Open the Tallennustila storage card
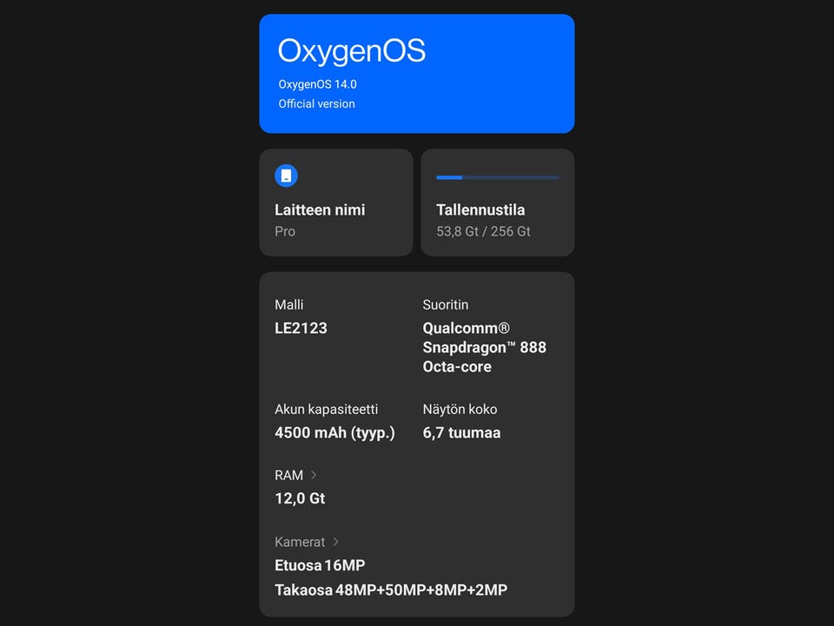The height and width of the screenshot is (626, 834). click(x=497, y=203)
